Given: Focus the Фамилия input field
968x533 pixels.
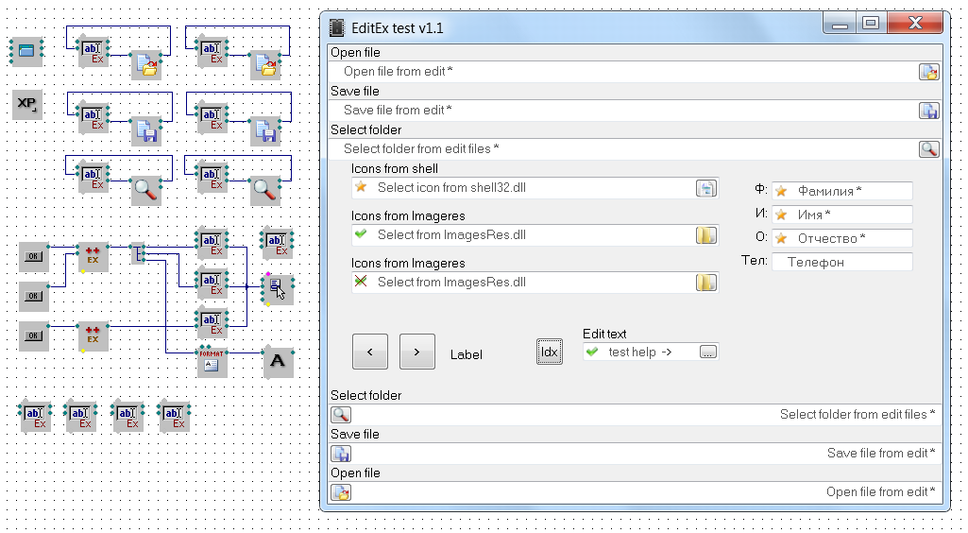Looking at the screenshot, I should 842,191.
